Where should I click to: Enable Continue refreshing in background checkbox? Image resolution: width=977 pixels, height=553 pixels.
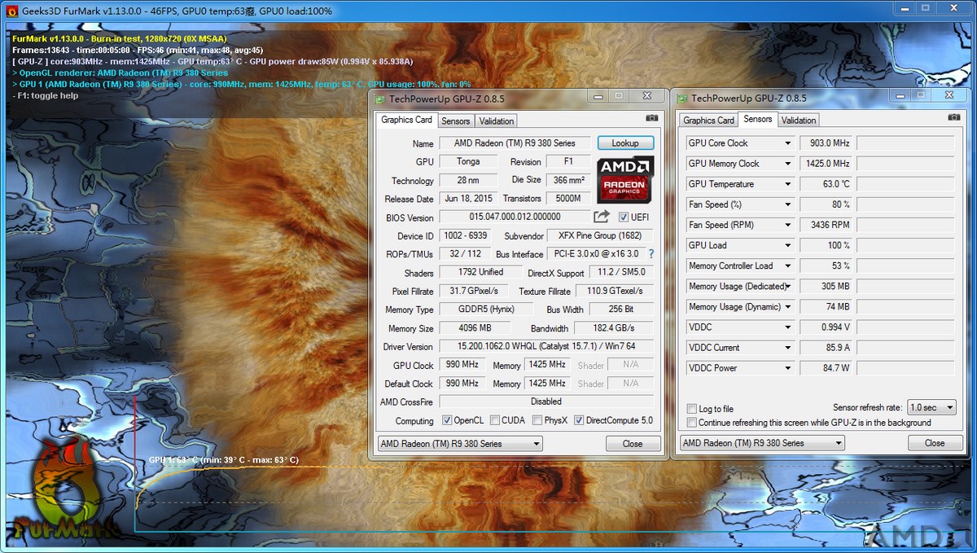692,423
